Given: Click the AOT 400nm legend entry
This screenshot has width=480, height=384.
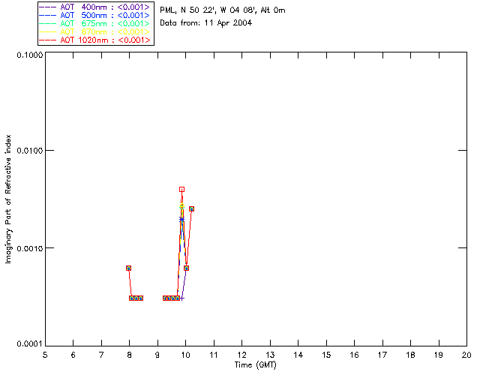Looking at the screenshot, I should point(95,7).
